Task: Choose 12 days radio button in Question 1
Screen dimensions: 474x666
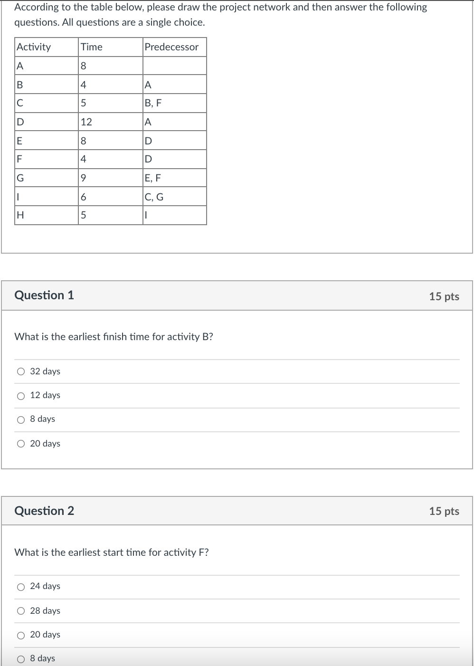Action: point(21,396)
